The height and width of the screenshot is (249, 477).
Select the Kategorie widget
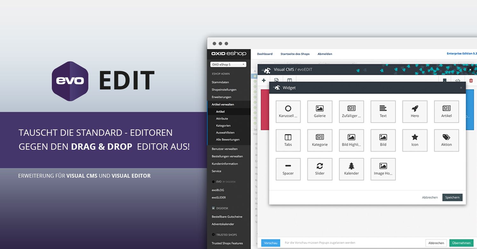tap(320, 140)
